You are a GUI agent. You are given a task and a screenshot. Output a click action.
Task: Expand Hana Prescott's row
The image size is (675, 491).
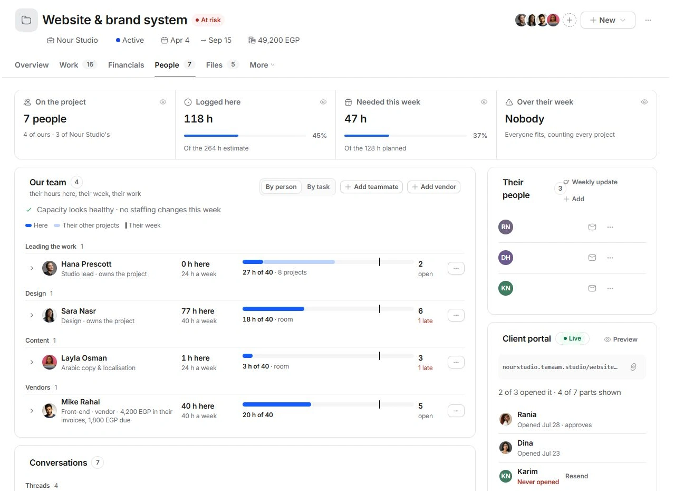coord(32,268)
